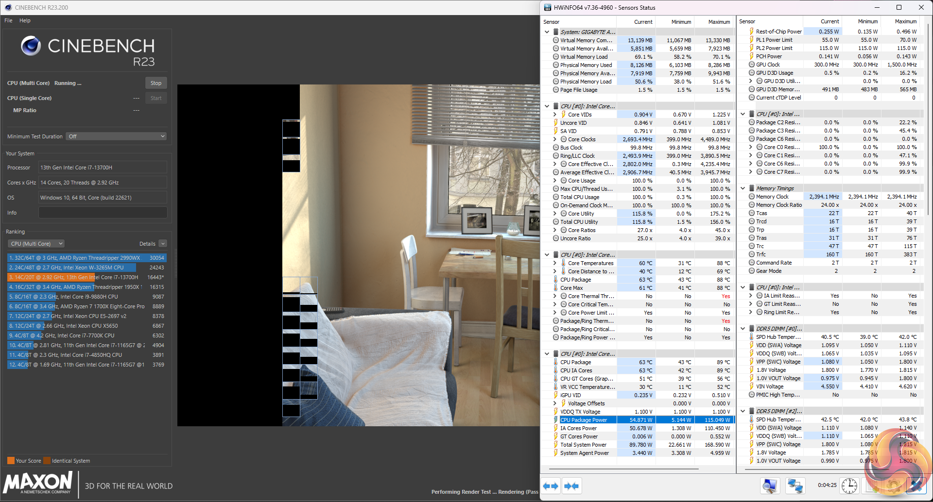Screen dimensions: 933x502
Task: Click the thermometer icon next to CPU IA Cores
Action: 555,370
